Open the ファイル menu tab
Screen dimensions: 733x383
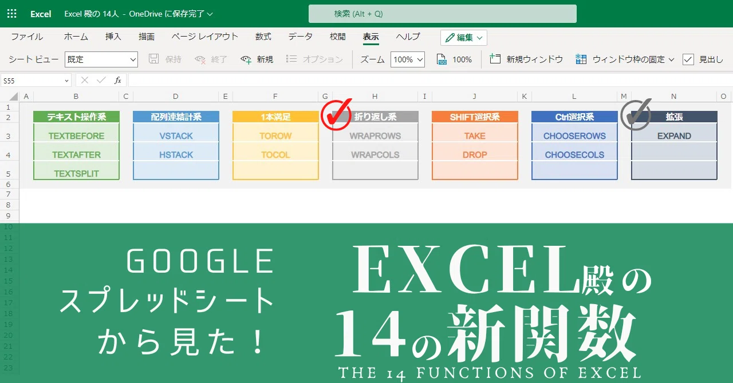coord(27,37)
